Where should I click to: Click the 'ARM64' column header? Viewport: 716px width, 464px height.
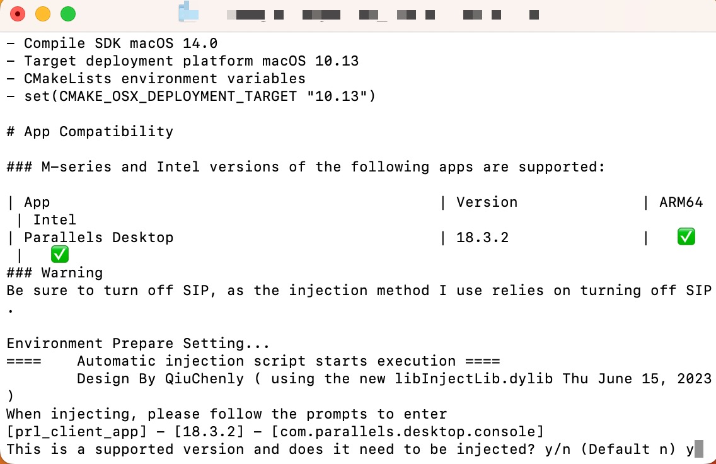click(681, 202)
